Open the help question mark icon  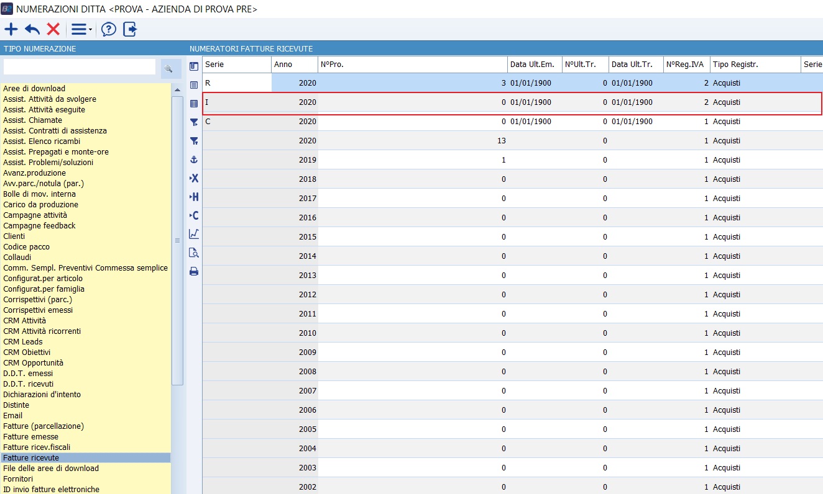109,29
